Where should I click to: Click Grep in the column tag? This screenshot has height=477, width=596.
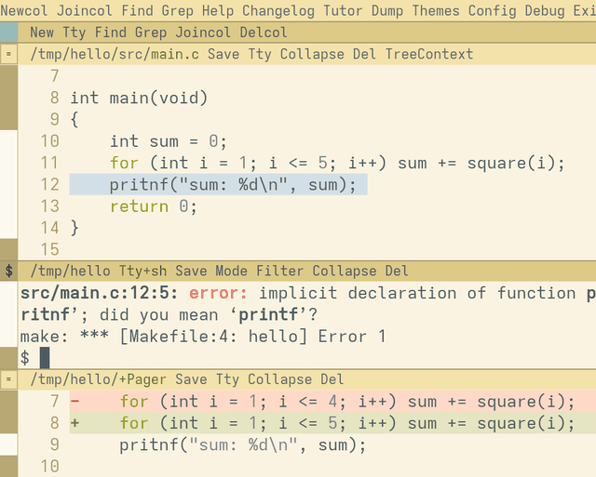151,33
